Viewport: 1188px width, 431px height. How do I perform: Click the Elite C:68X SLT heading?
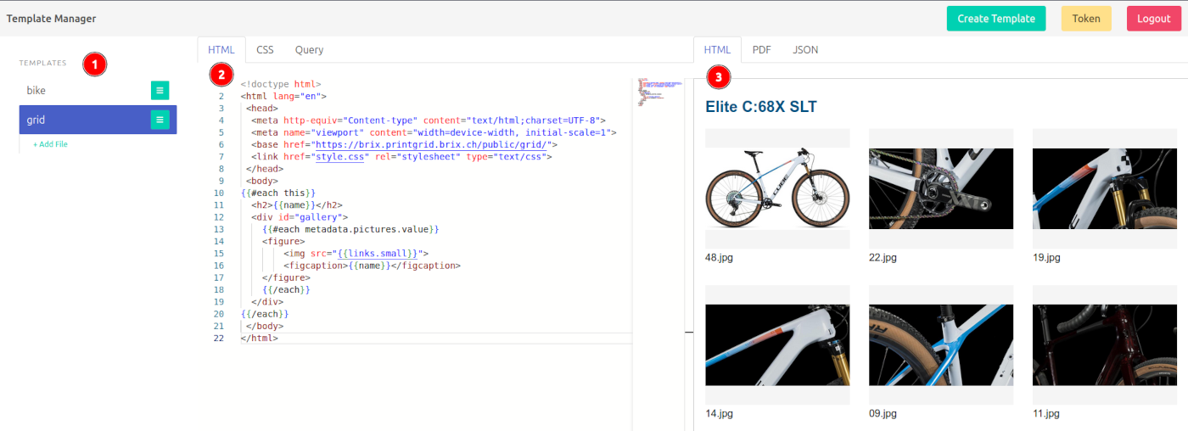[760, 107]
